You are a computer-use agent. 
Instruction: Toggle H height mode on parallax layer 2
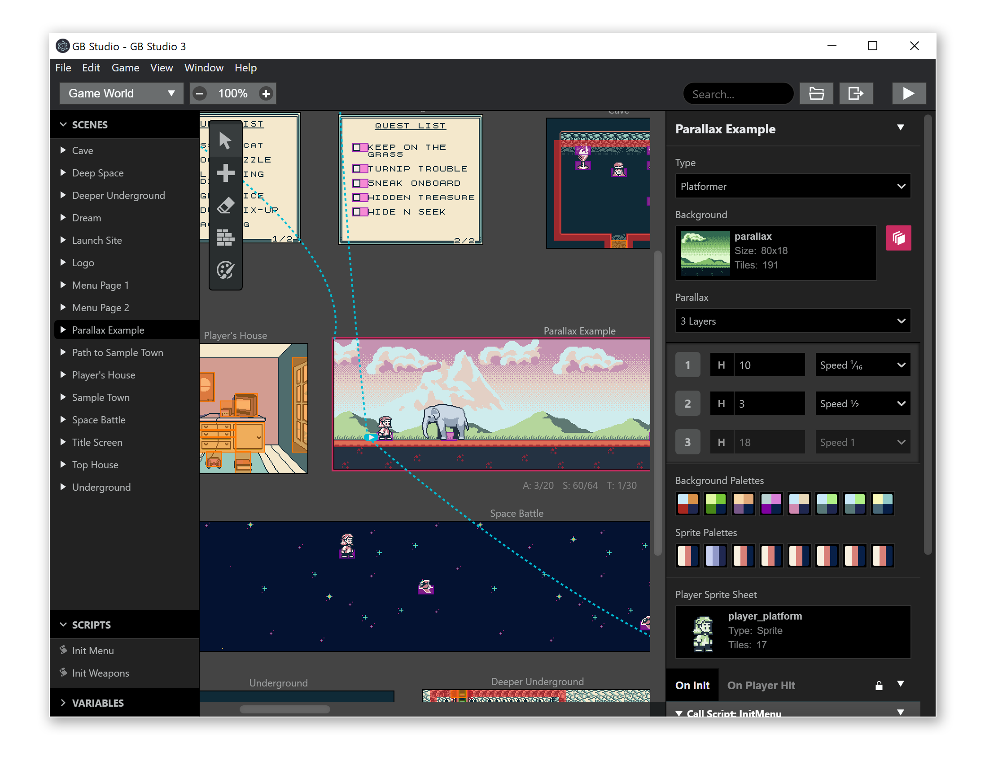pos(722,403)
